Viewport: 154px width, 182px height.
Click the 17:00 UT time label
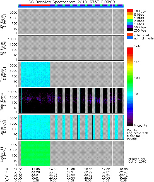106,169
